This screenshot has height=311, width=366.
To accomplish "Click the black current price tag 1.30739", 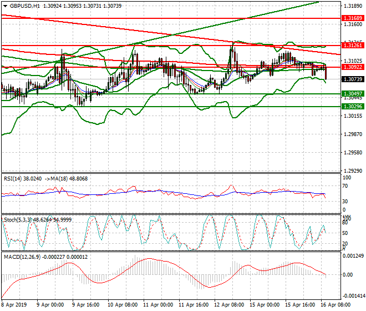I will (353, 79).
